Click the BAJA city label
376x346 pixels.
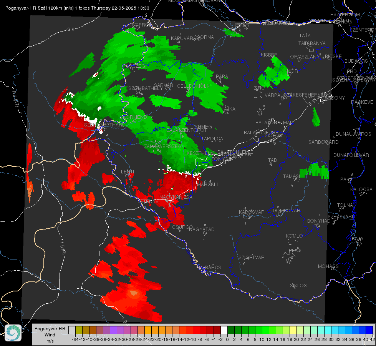click(x=358, y=239)
